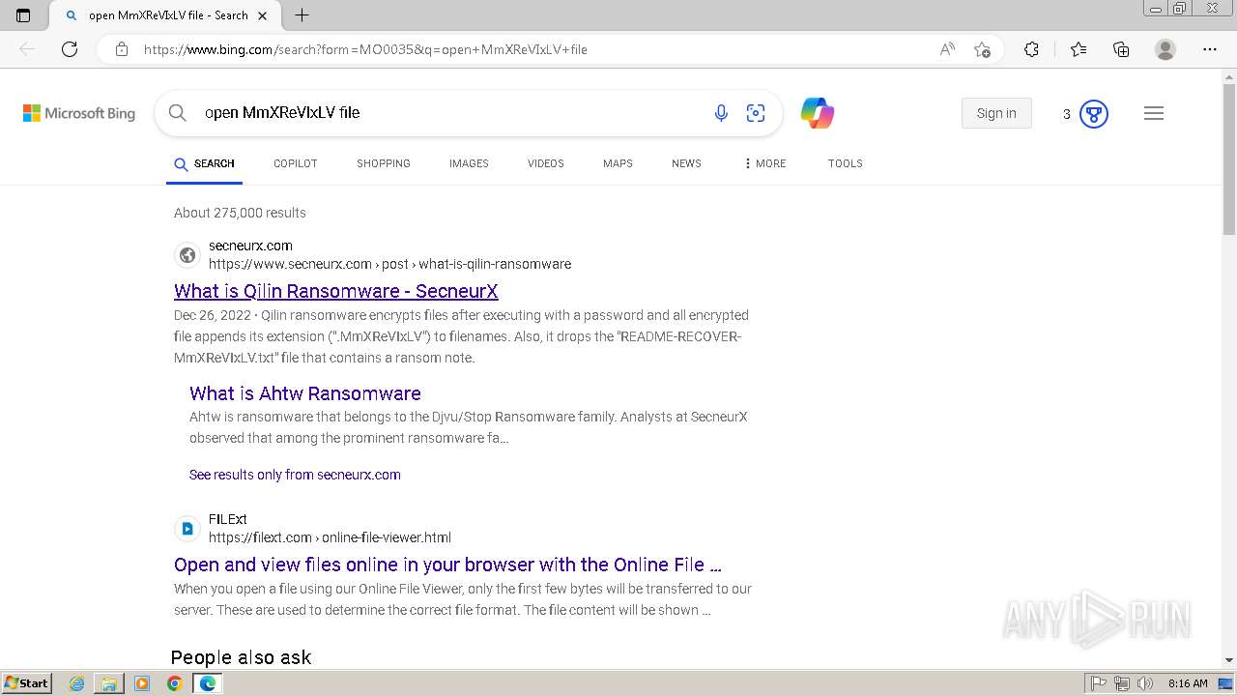Image resolution: width=1237 pixels, height=696 pixels.
Task: Open visual search camera icon
Action: (x=756, y=113)
